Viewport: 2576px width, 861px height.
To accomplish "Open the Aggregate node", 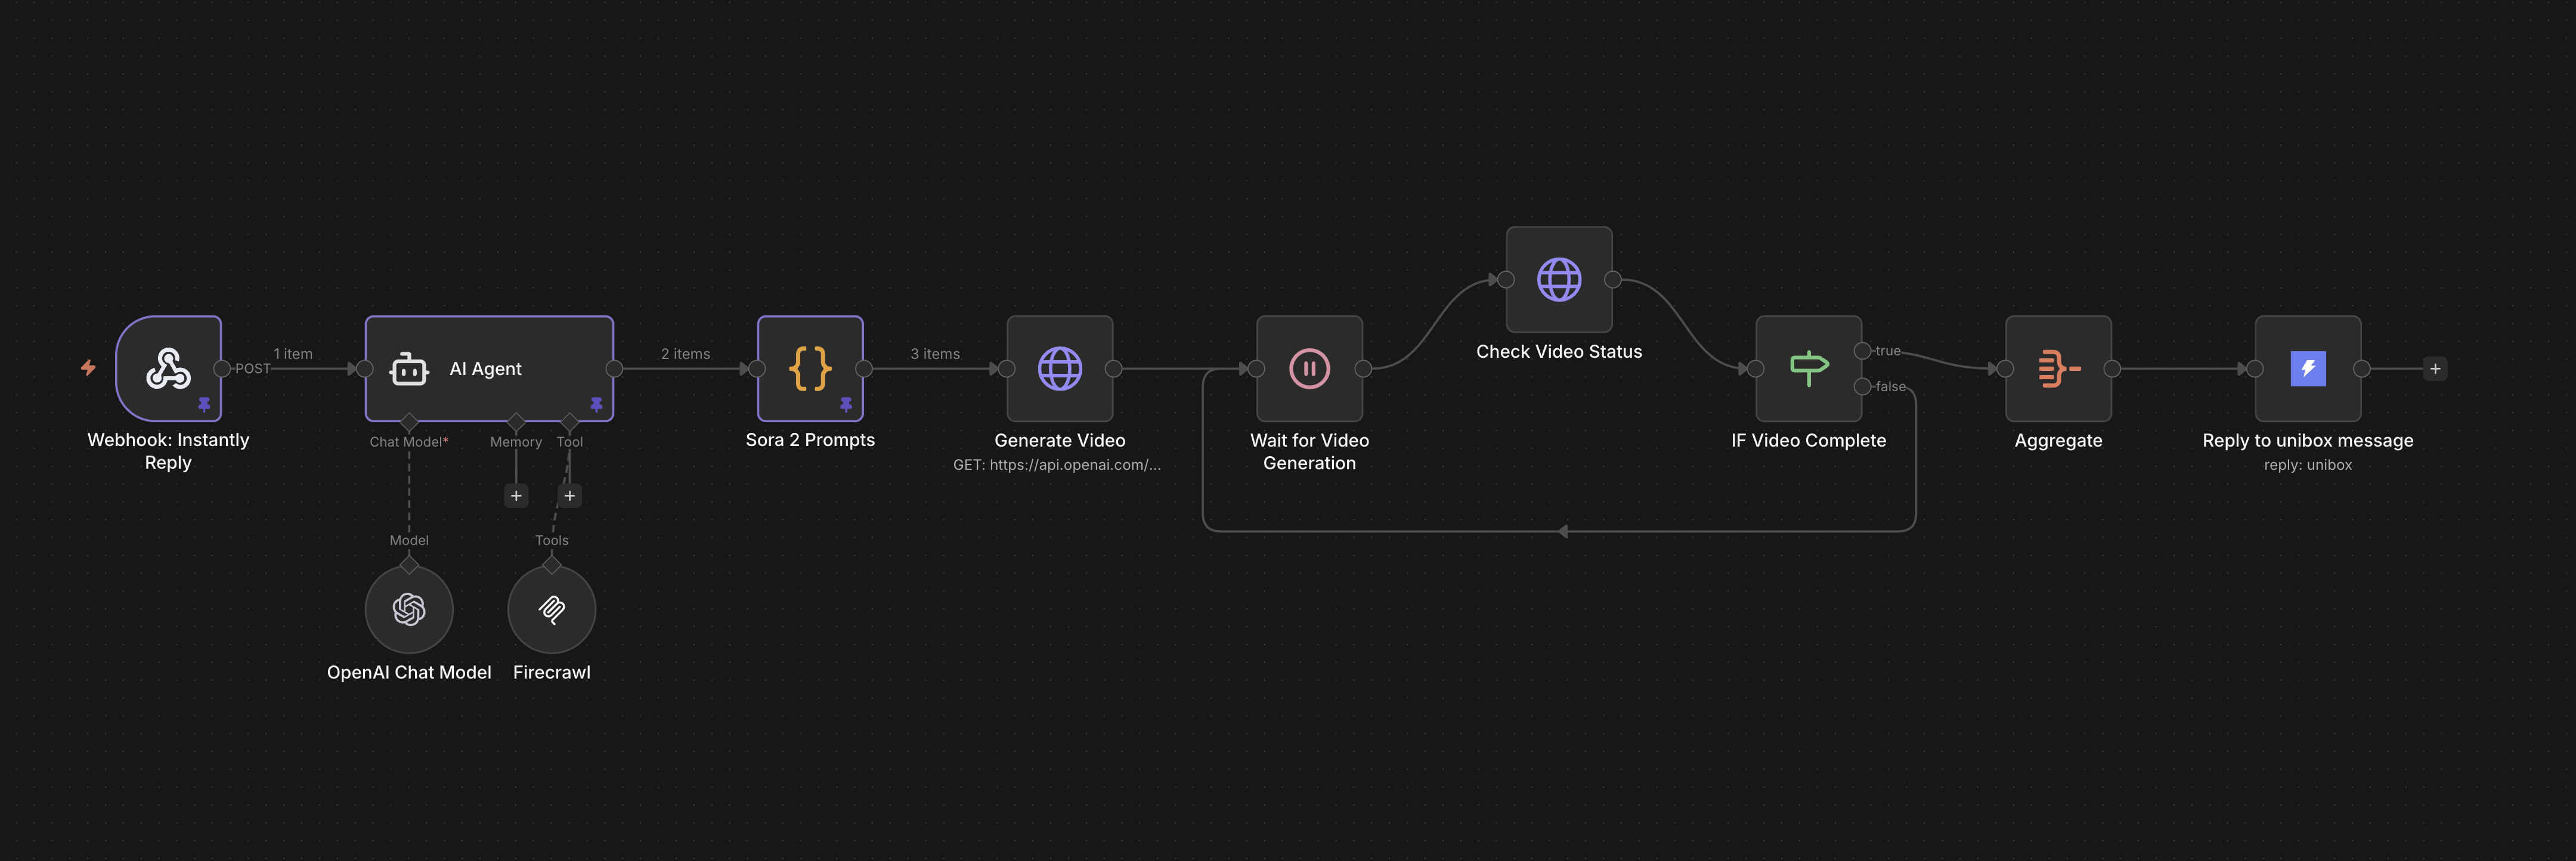I will 2057,368.
